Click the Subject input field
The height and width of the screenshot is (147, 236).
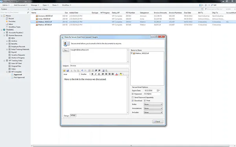click(100, 66)
